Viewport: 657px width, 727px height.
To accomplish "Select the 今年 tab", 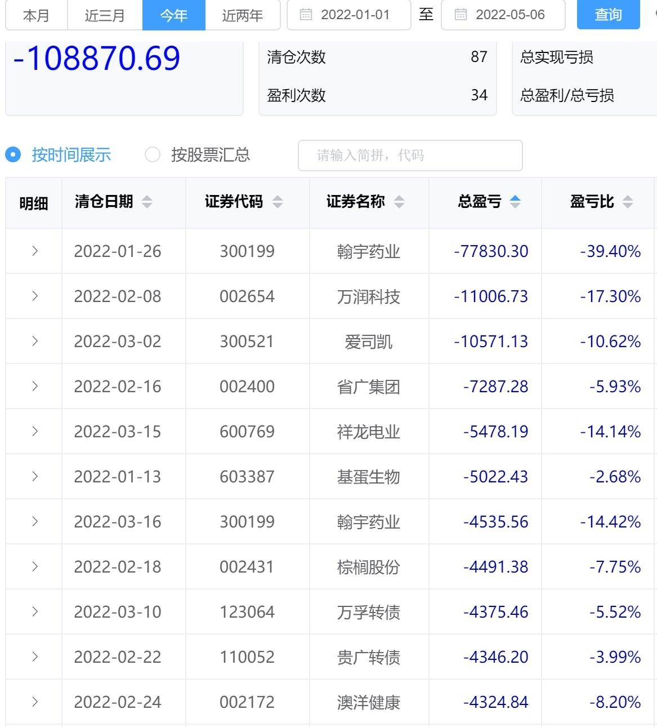I will point(174,15).
